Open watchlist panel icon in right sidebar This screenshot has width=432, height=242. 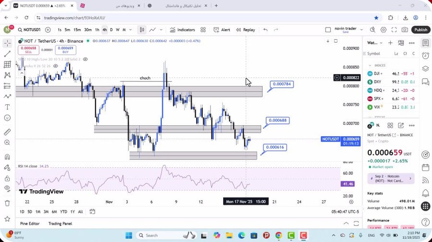point(426,43)
